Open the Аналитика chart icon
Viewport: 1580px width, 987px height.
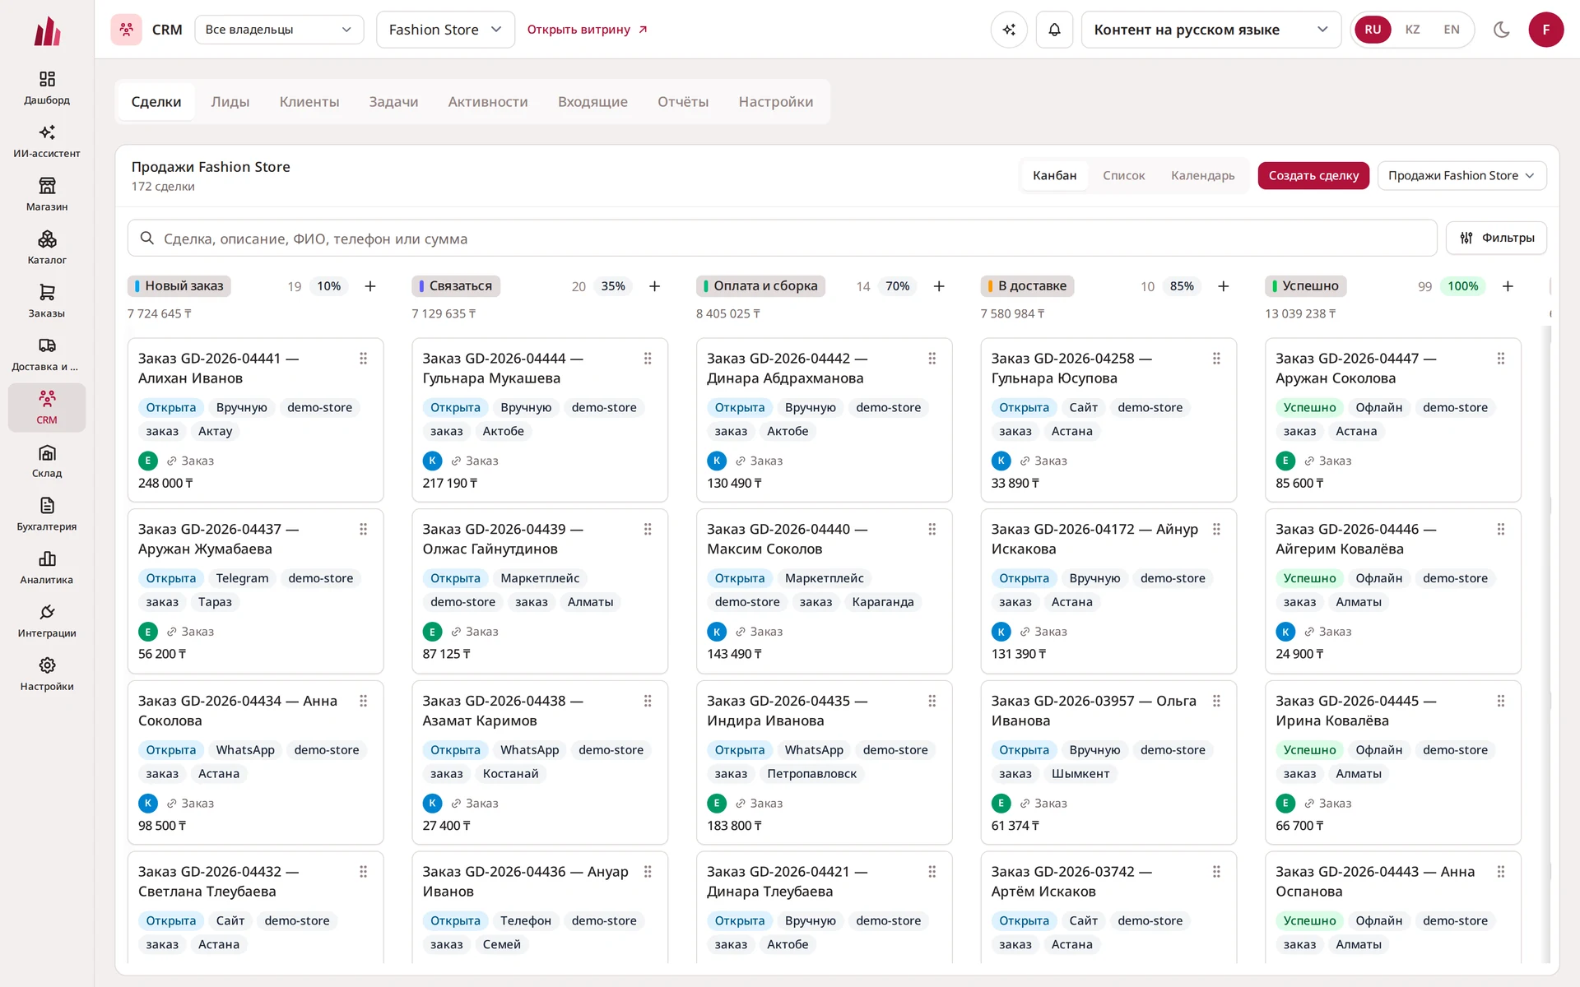pyautogui.click(x=47, y=558)
